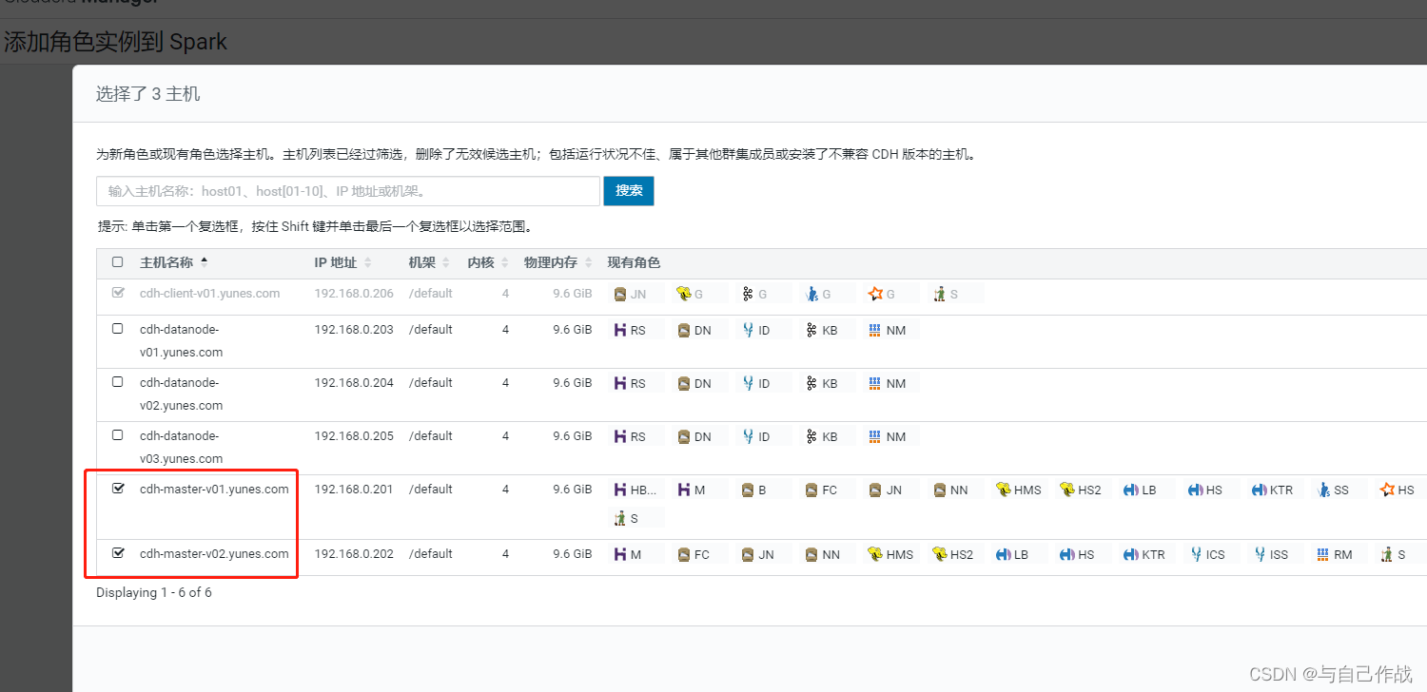Select checkbox for cdh-datanode-v02 host
The width and height of the screenshot is (1427, 692).
point(118,382)
